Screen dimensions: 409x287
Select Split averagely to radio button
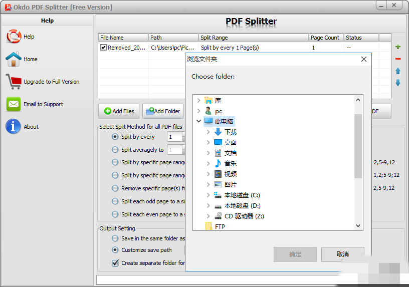coord(115,150)
